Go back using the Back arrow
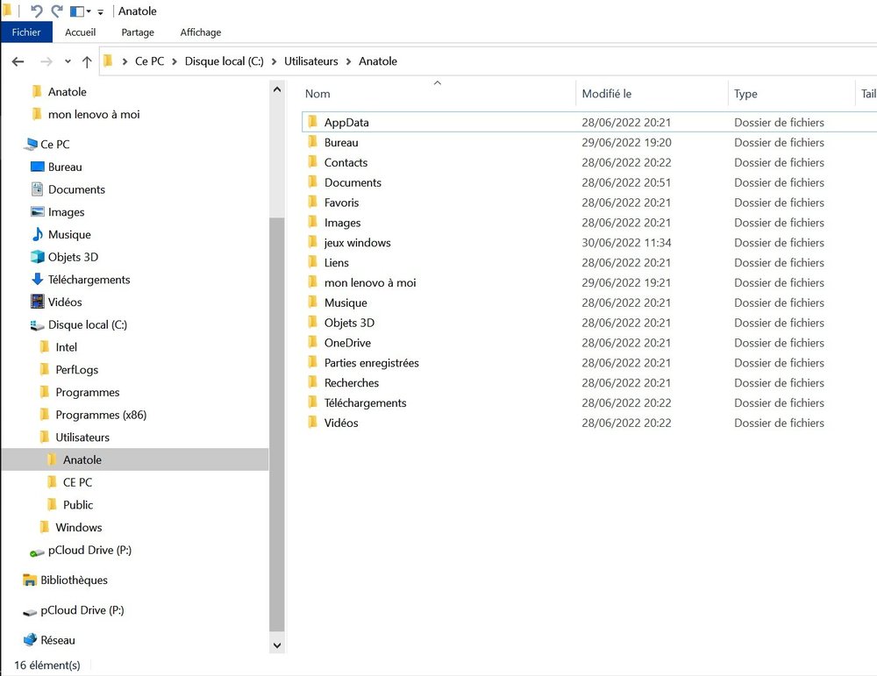This screenshot has width=877, height=676. click(x=18, y=61)
